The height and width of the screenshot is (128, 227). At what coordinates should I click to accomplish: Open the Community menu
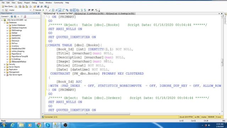point(59,2)
